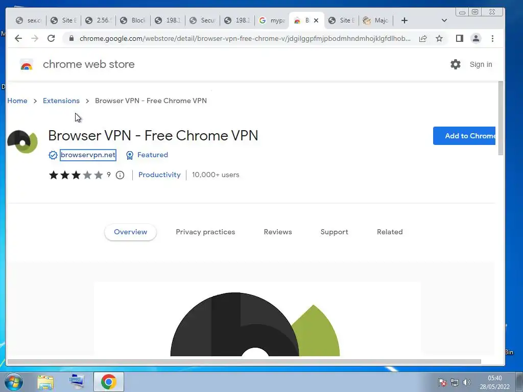Screen dimensions: 523x392
Task: Click the Sign in link
Action: (481, 64)
